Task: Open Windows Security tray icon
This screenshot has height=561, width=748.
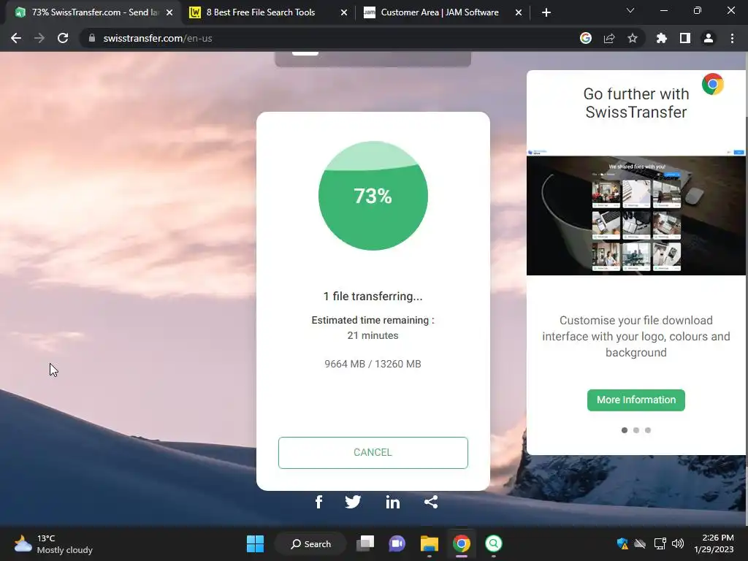Action: click(622, 543)
